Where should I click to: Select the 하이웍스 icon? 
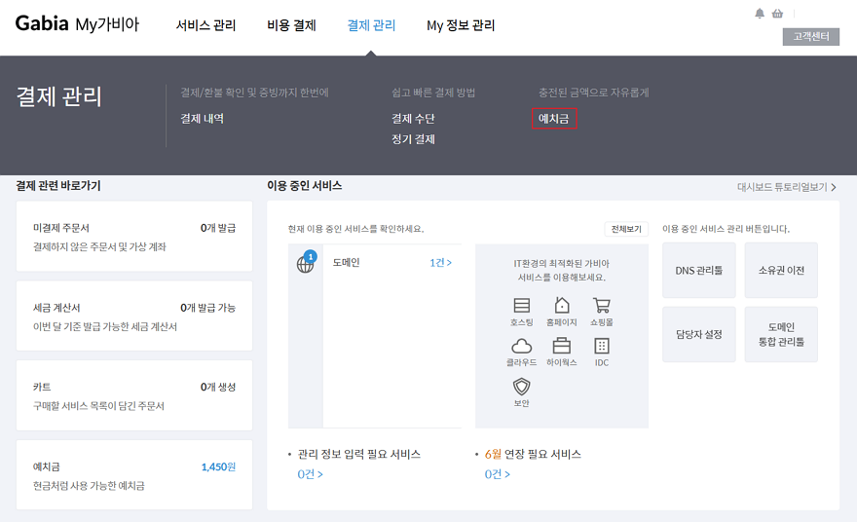562,346
